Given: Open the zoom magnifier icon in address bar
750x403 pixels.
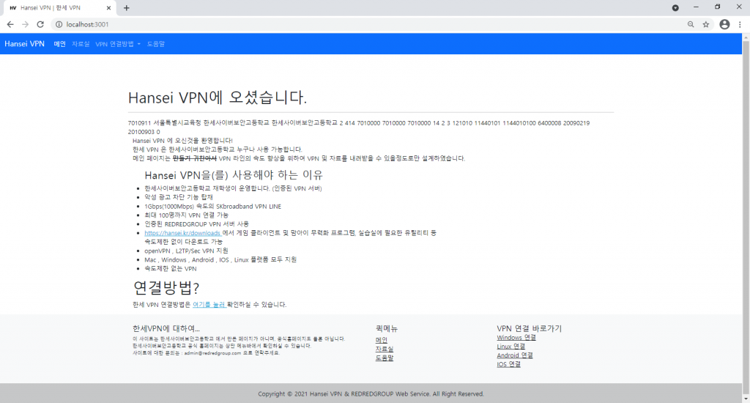Looking at the screenshot, I should 691,24.
